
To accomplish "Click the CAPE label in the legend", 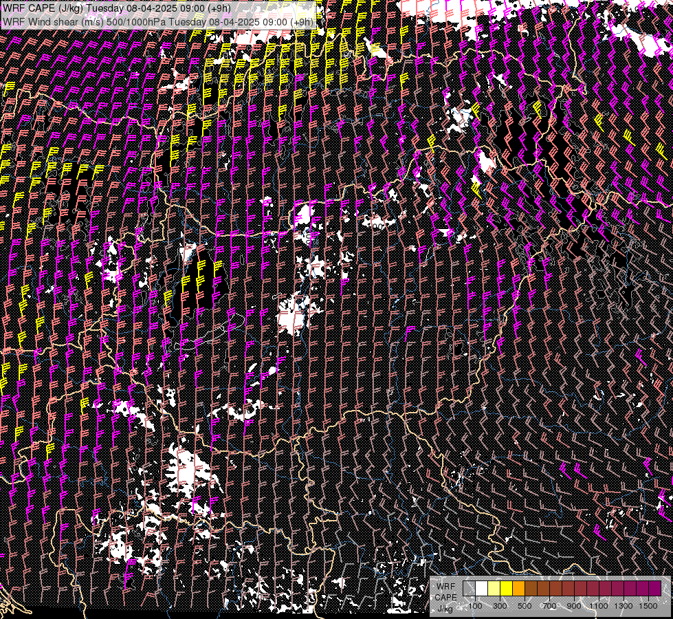I will click(x=446, y=598).
